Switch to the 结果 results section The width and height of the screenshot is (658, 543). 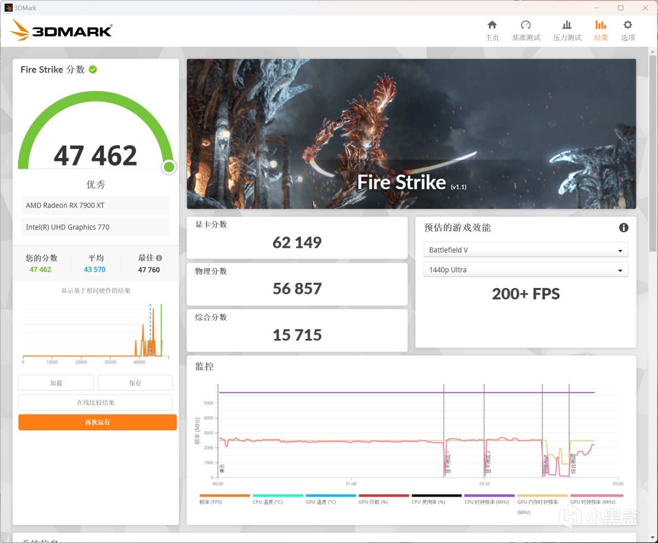[601, 31]
